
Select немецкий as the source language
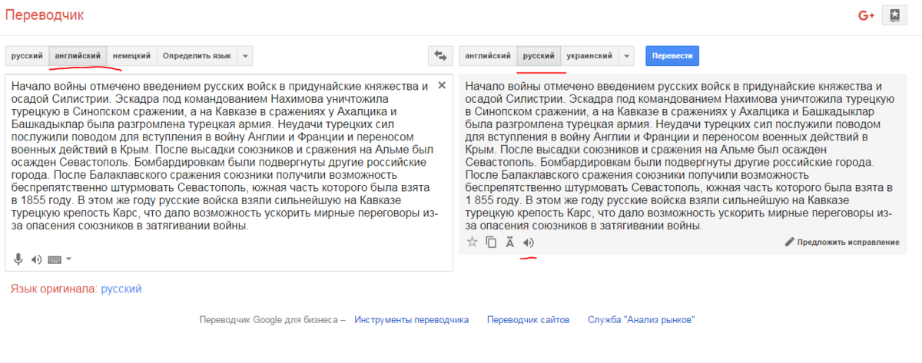(x=132, y=56)
